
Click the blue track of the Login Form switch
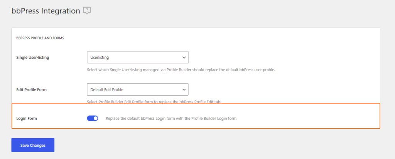pyautogui.click(x=90, y=118)
